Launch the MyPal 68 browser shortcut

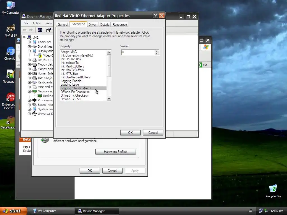click(x=11, y=31)
